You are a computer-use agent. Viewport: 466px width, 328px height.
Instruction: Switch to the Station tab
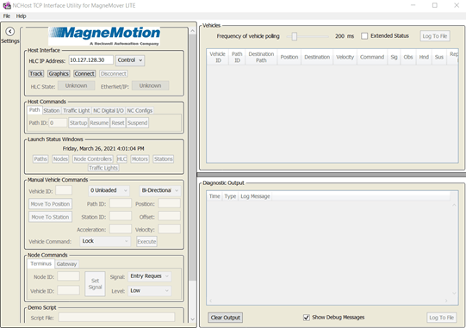point(52,110)
